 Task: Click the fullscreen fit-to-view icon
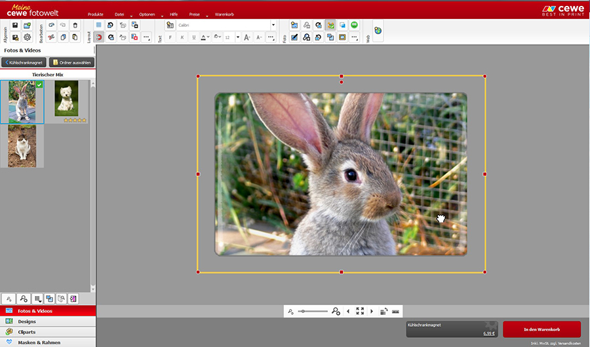(x=360, y=312)
